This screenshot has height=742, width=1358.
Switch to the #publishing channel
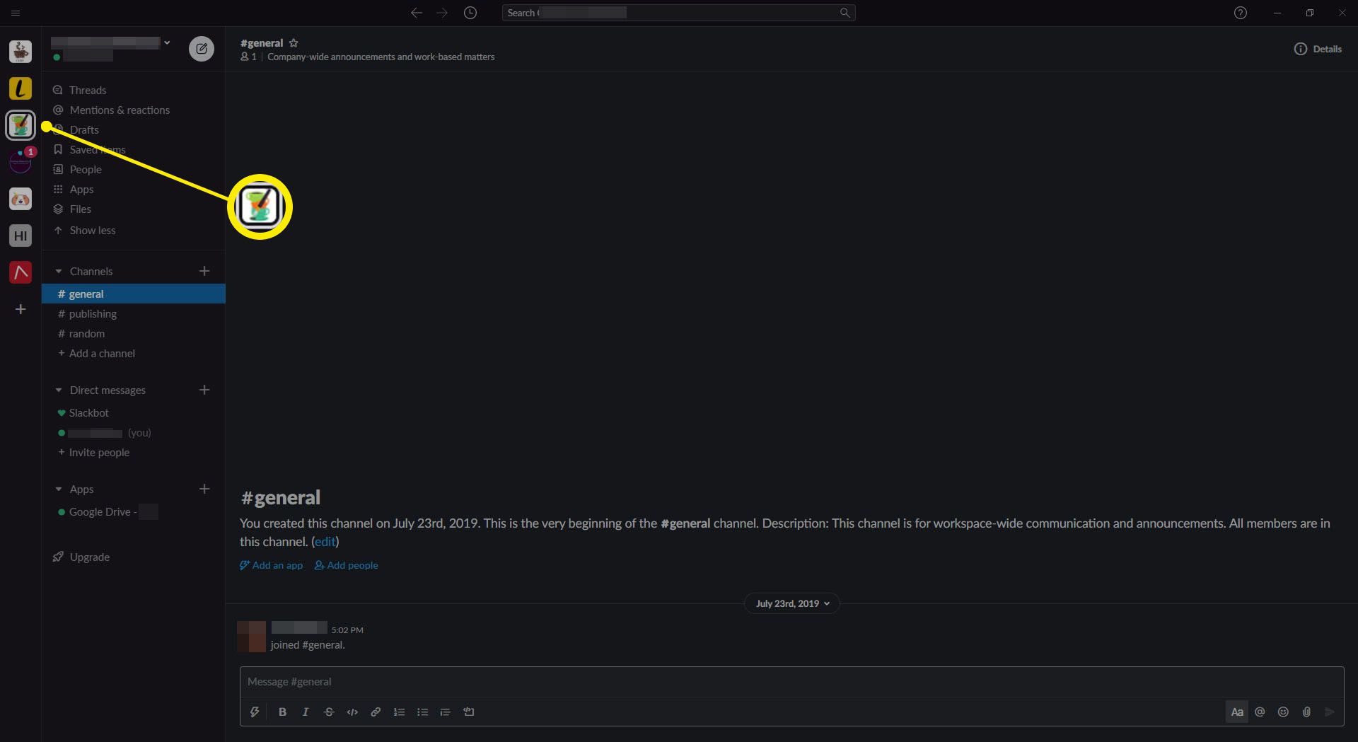tap(93, 314)
